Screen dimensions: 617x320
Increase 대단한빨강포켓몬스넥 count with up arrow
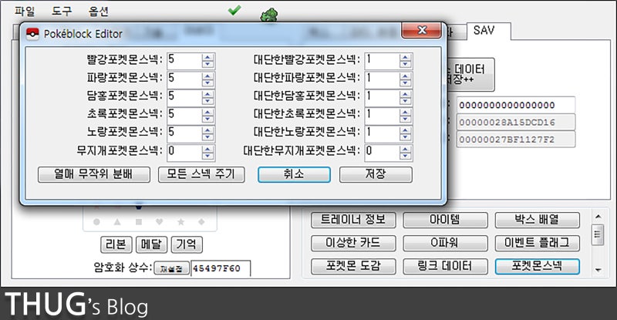pyautogui.click(x=405, y=58)
